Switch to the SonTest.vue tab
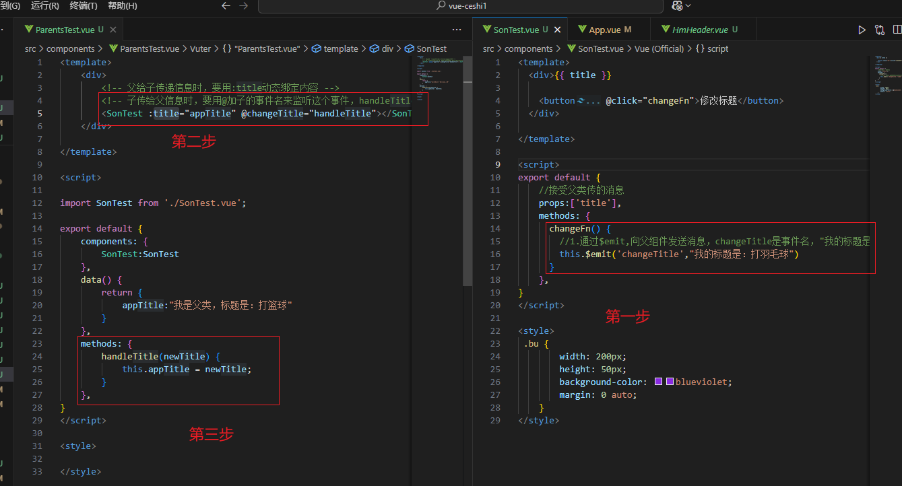Image resolution: width=902 pixels, height=486 pixels. pyautogui.click(x=520, y=30)
